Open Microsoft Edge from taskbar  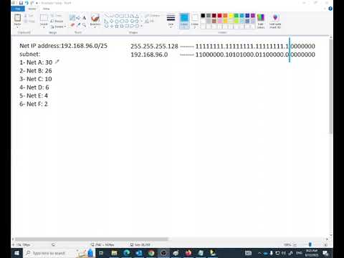coord(127,253)
